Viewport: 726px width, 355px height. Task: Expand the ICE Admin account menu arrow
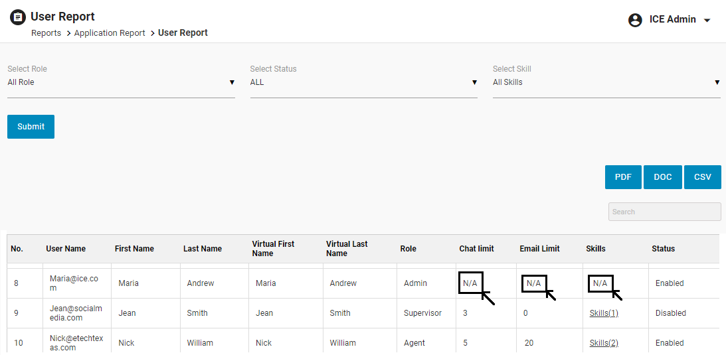click(x=707, y=21)
